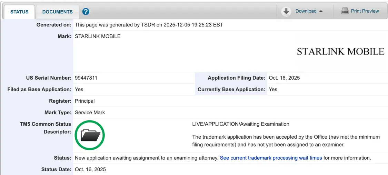Click the TM5 Common Status Descriptor label

[x=45, y=128]
